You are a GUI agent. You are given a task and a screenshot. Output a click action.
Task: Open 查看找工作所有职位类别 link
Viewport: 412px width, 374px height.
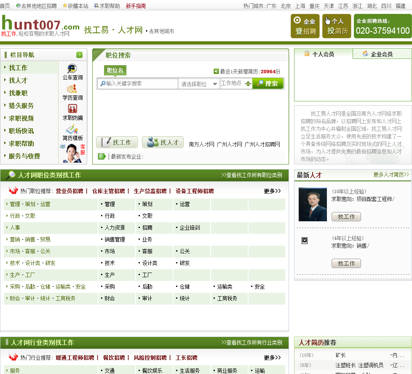(x=252, y=175)
